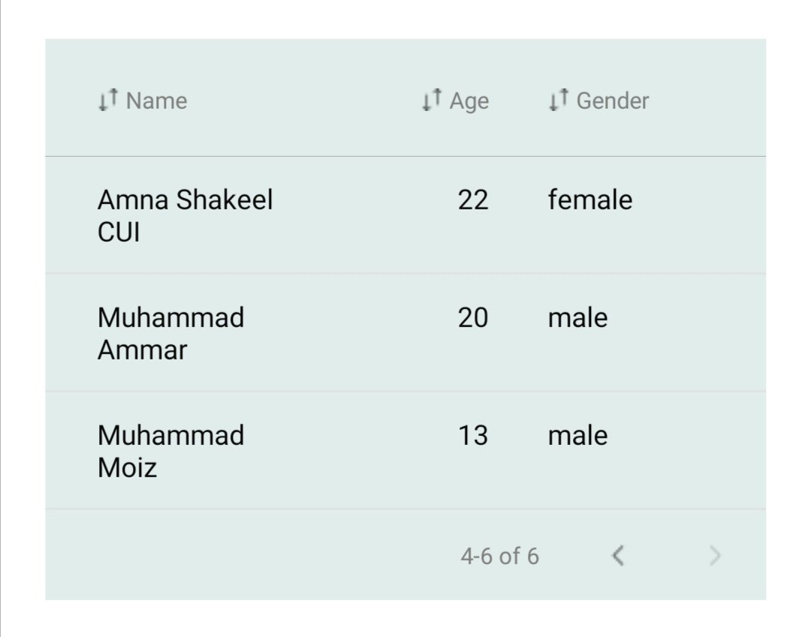Click the age value 13

coord(473,435)
